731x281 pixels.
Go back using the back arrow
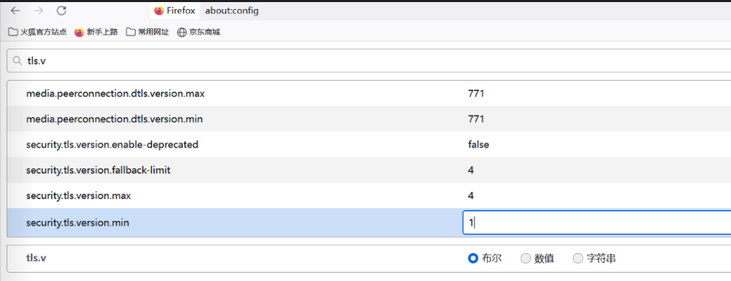15,10
